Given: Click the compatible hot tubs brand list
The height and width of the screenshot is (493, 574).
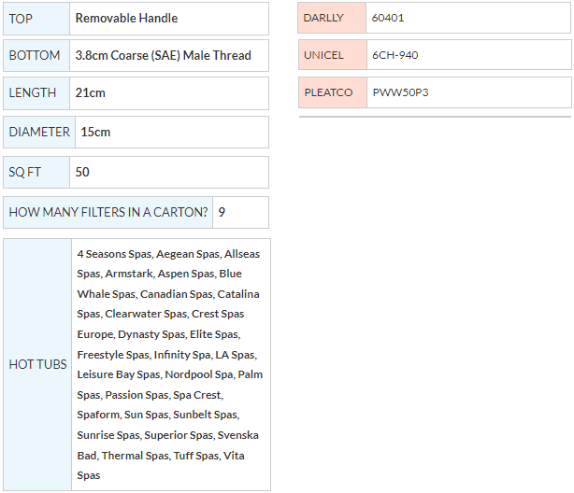Looking at the screenshot, I should (x=169, y=364).
